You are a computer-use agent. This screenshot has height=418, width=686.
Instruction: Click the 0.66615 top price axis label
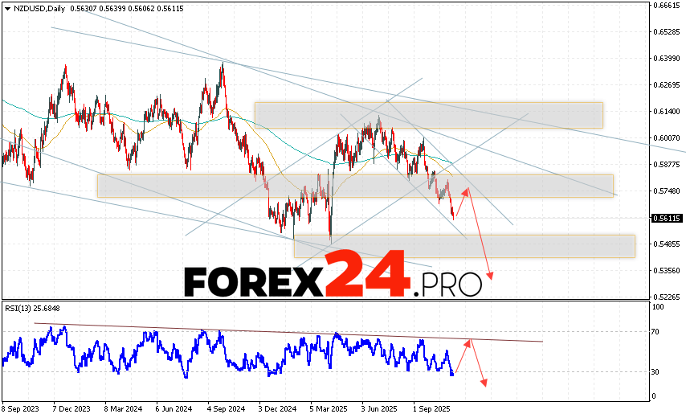click(x=668, y=6)
